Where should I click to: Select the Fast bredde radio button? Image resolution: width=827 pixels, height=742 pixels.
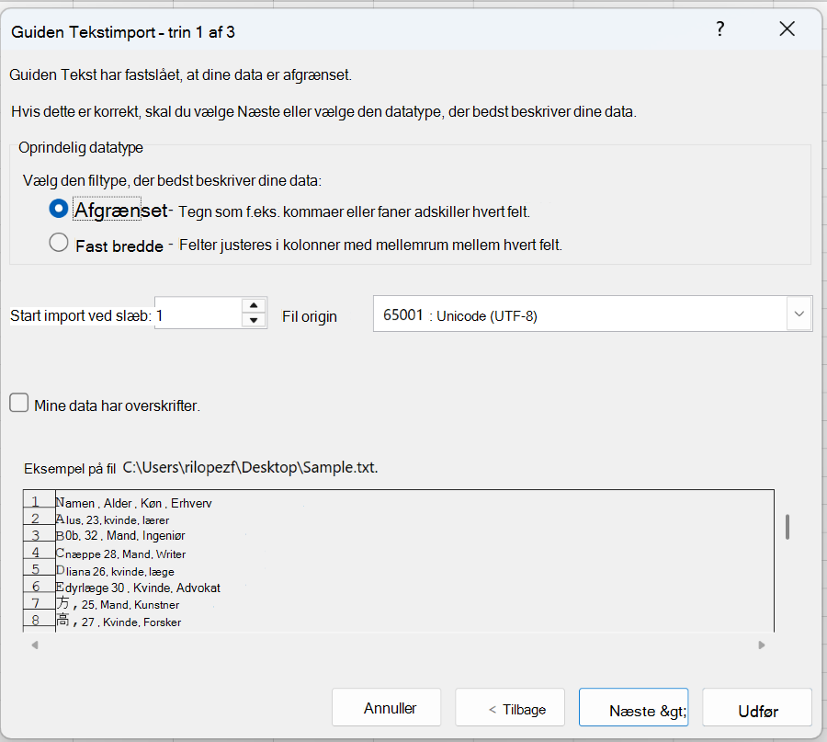(x=59, y=243)
